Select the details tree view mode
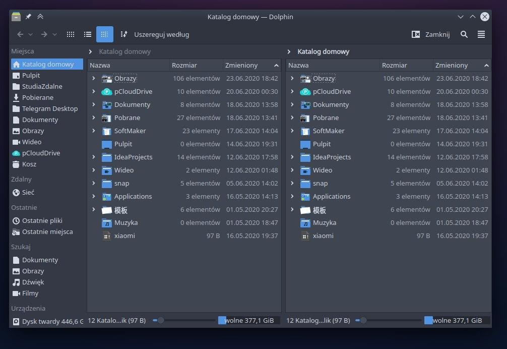Image resolution: width=507 pixels, height=349 pixels. pyautogui.click(x=105, y=34)
